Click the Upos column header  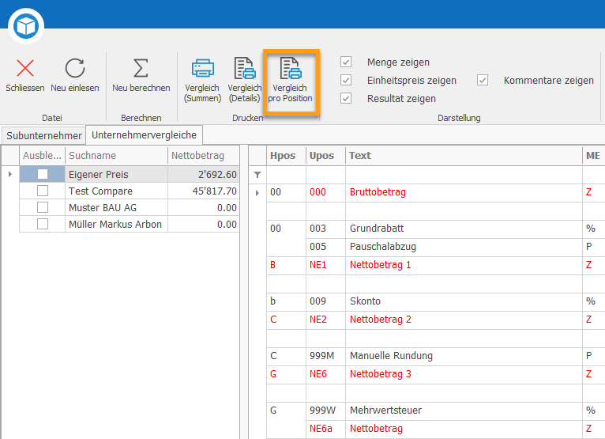coord(325,156)
